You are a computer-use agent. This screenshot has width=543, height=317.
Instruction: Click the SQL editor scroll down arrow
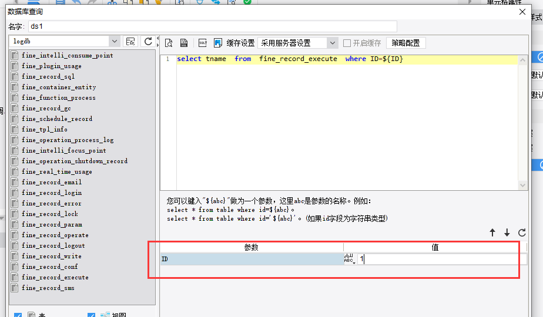[522, 186]
